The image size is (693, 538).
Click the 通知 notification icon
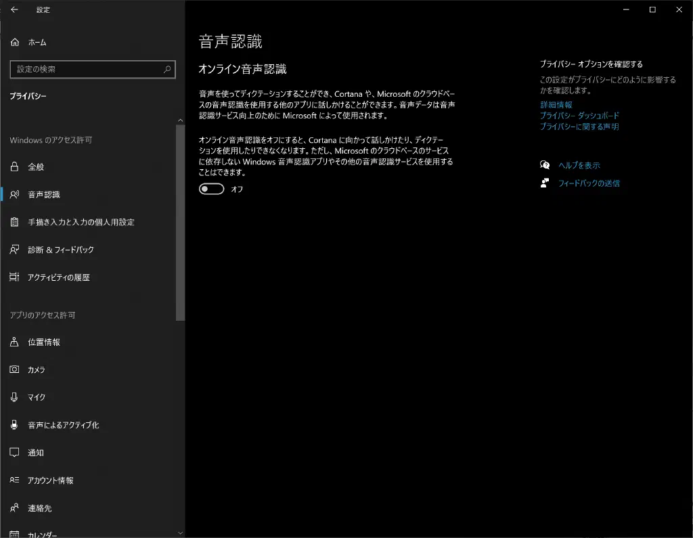pyautogui.click(x=14, y=453)
